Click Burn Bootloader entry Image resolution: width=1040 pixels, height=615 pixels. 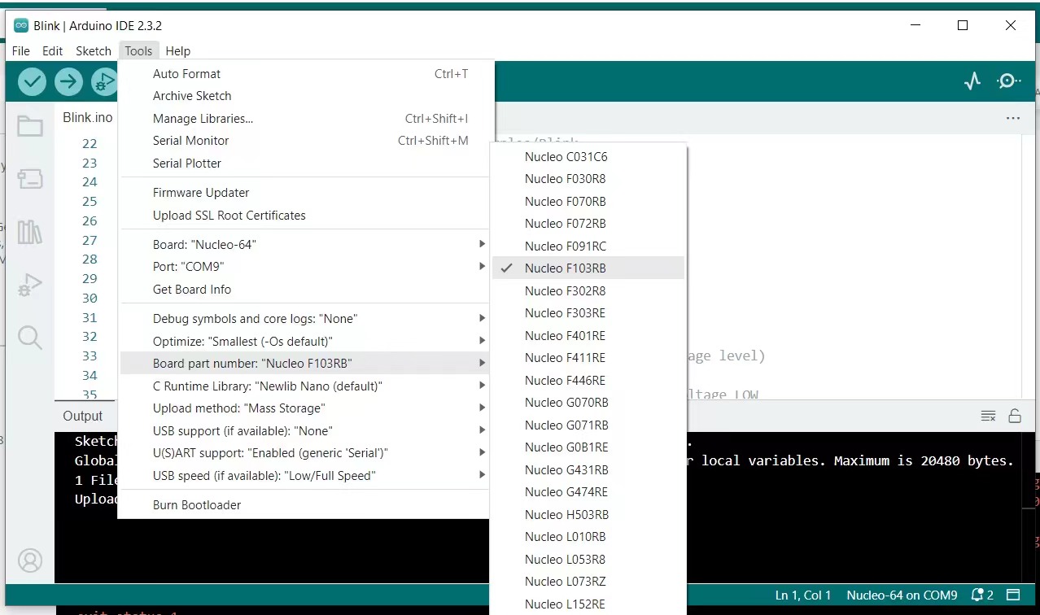305,505
